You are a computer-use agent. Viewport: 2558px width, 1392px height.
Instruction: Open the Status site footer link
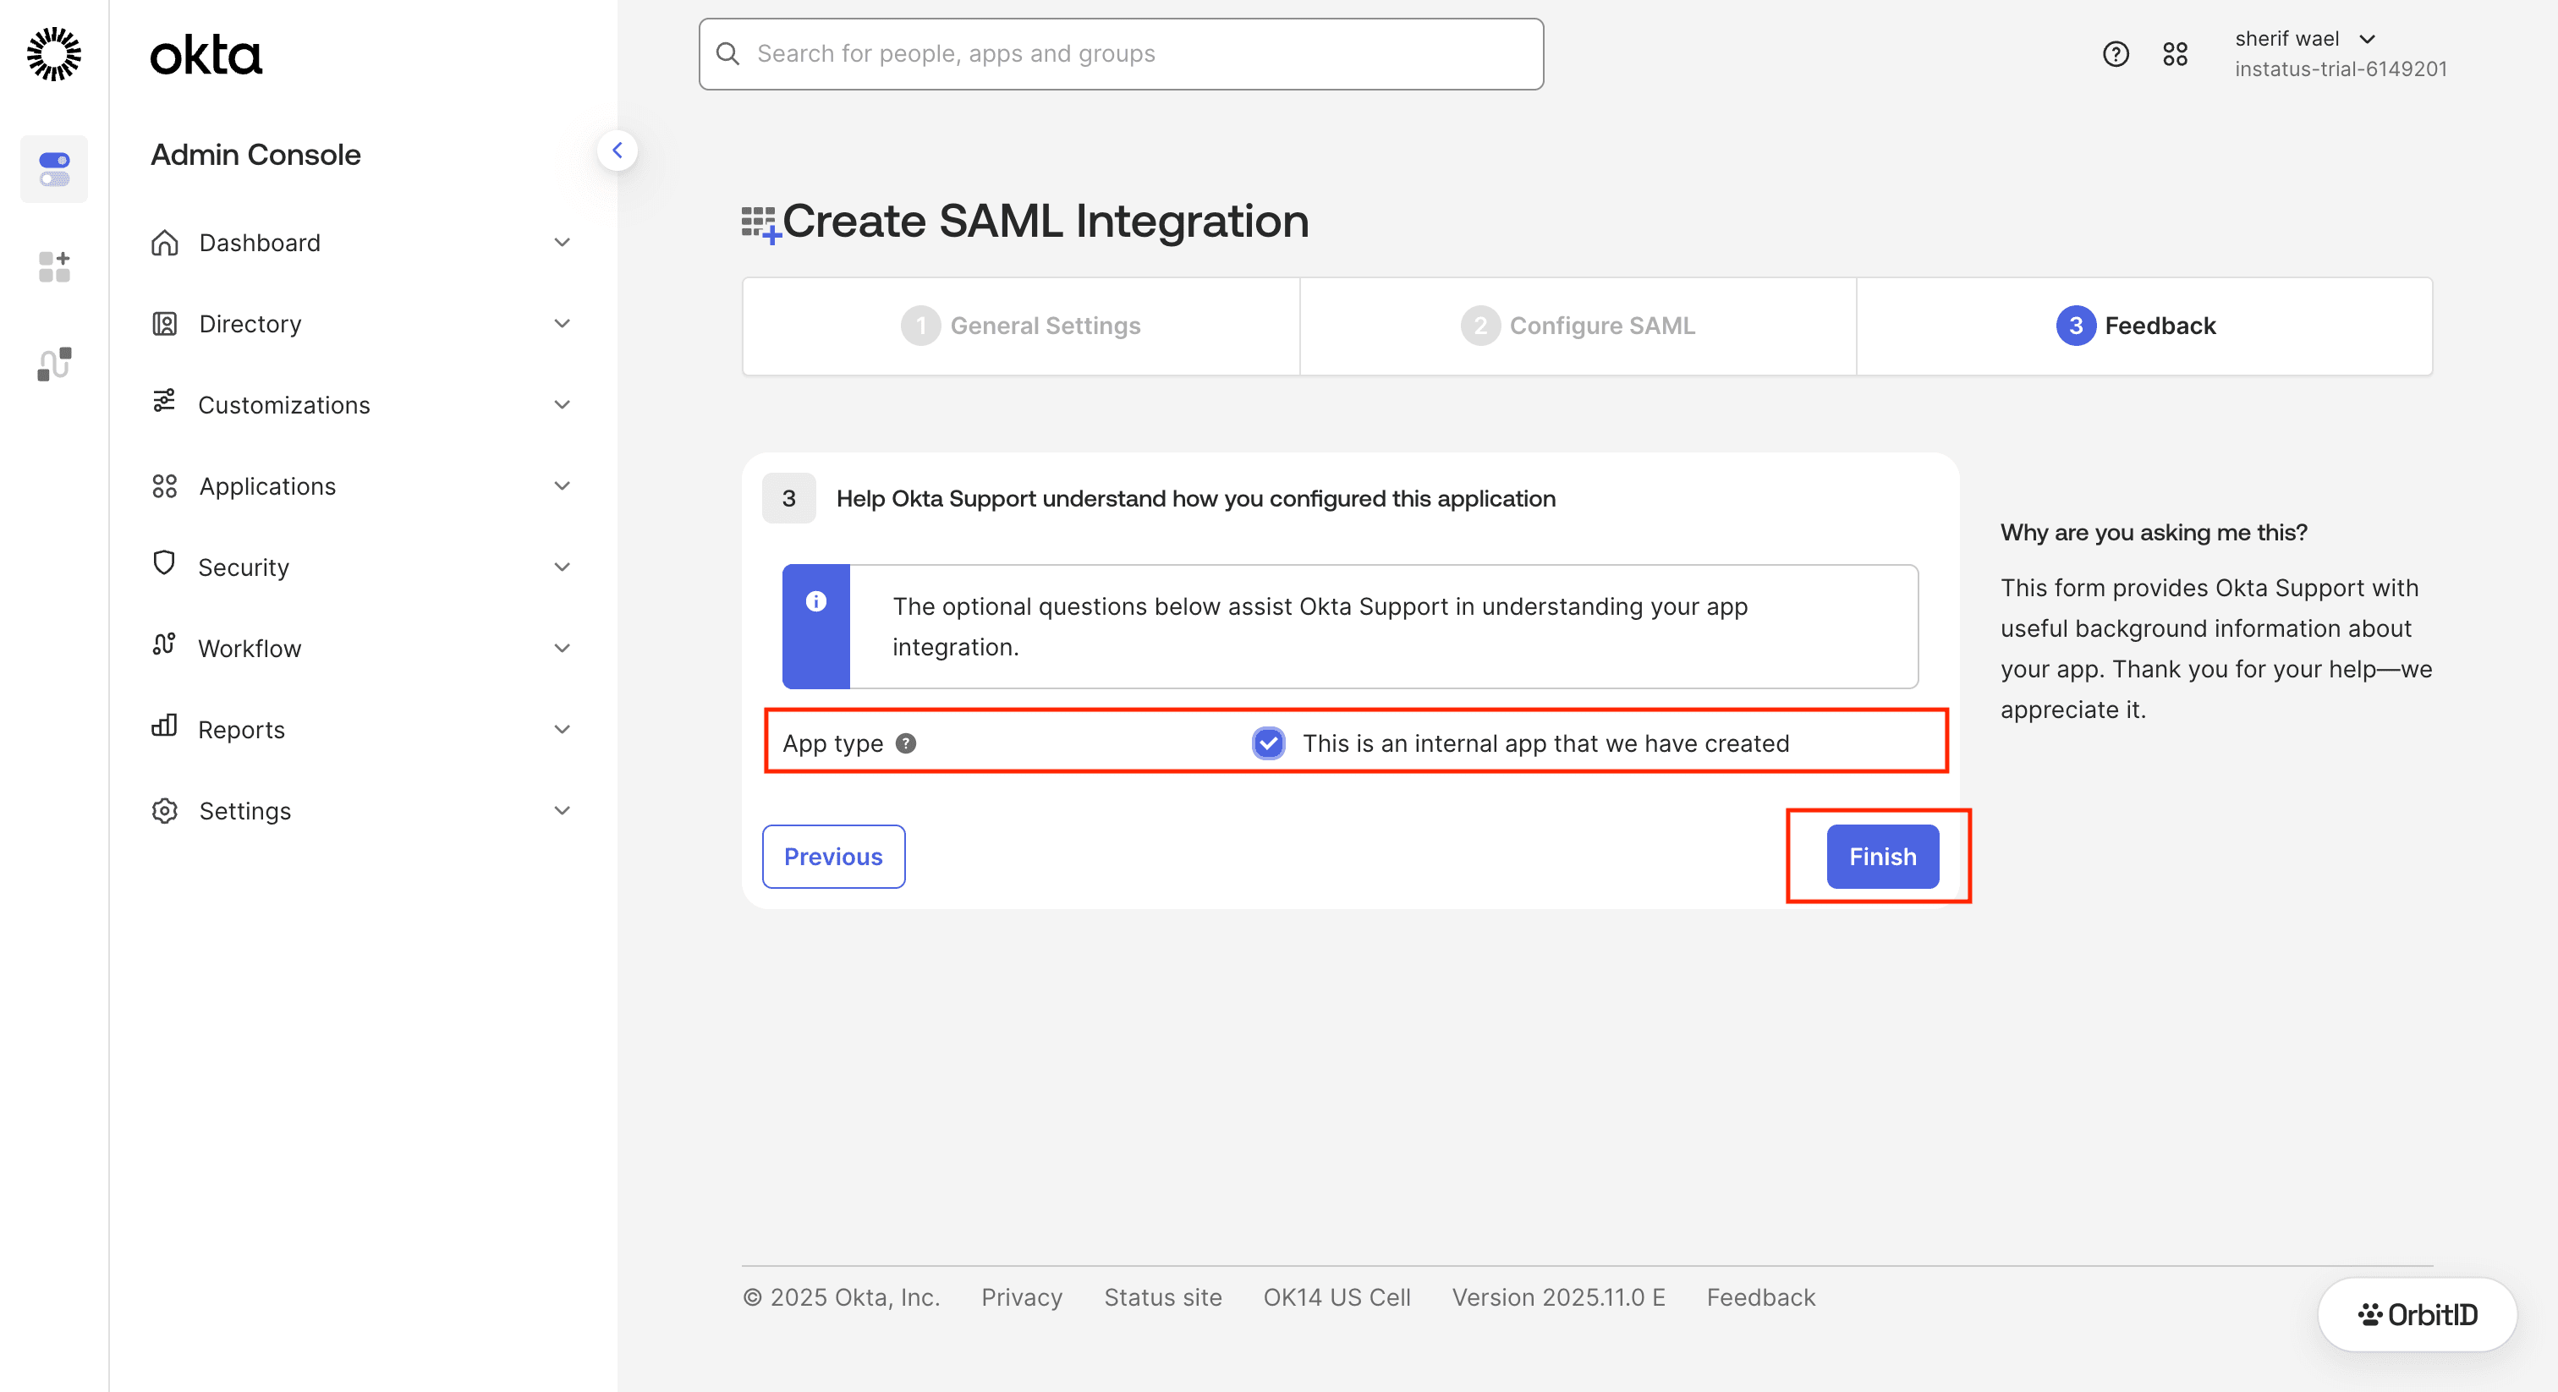tap(1163, 1297)
